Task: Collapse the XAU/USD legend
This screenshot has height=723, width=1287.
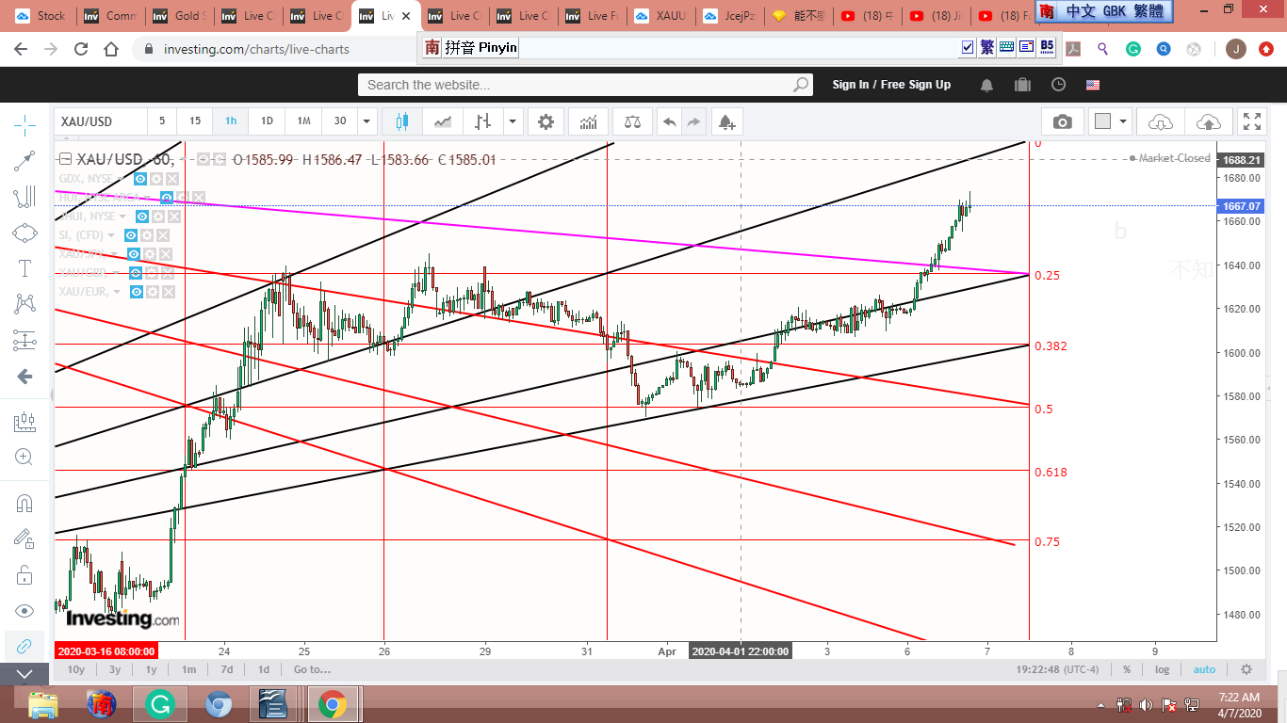Action: click(x=65, y=159)
